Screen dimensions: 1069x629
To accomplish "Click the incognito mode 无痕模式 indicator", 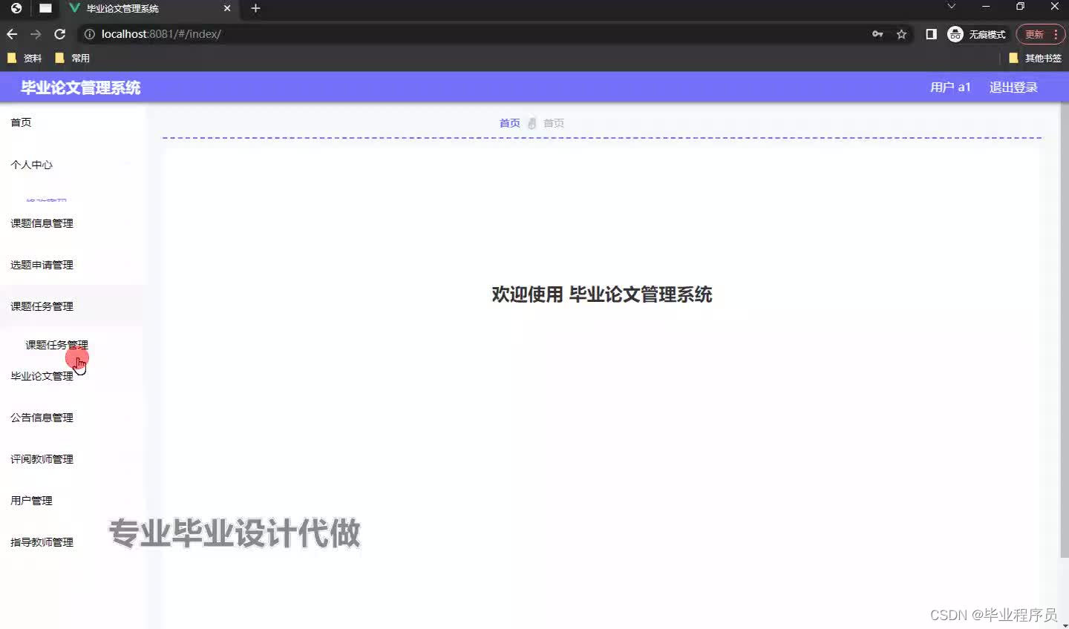I will (x=976, y=34).
